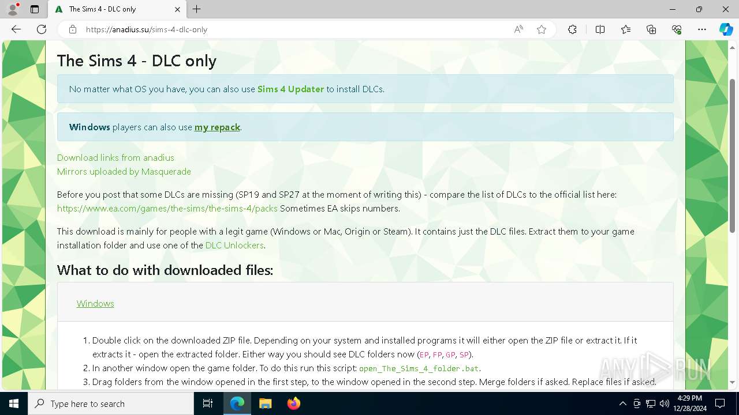This screenshot has height=415, width=739.
Task: Show hidden system tray icons
Action: [622, 403]
